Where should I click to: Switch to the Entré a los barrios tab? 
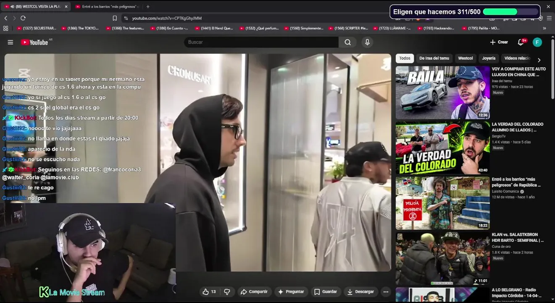pyautogui.click(x=108, y=6)
